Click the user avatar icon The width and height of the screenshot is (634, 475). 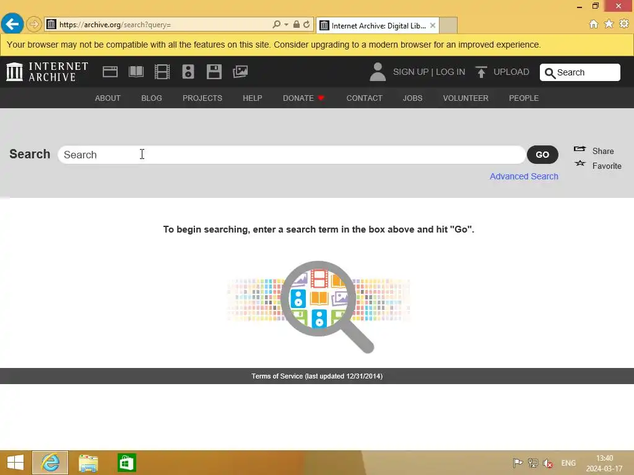click(378, 72)
